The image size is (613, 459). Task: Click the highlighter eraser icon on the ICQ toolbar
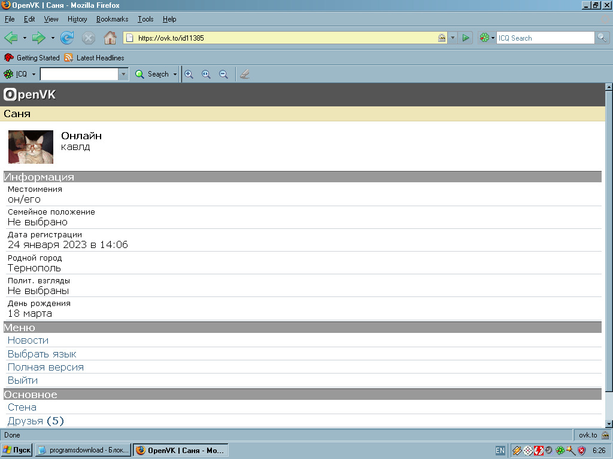245,74
